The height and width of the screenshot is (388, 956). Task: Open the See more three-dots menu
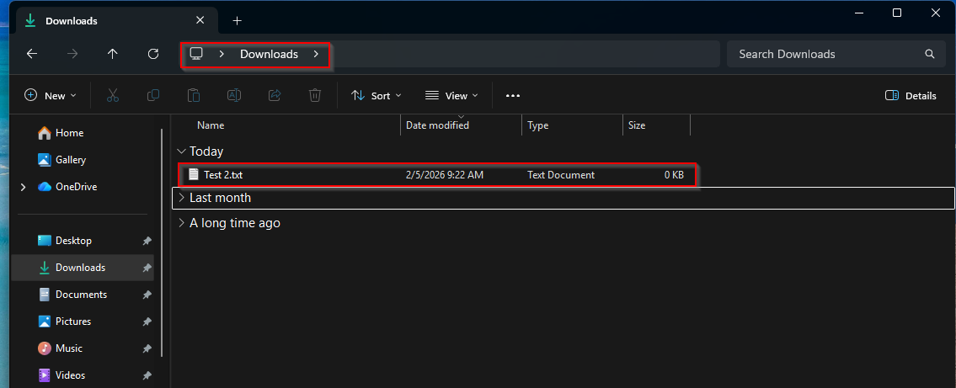513,96
